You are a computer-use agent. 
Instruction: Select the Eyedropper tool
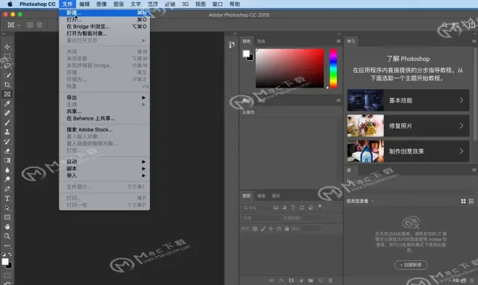[x=7, y=104]
